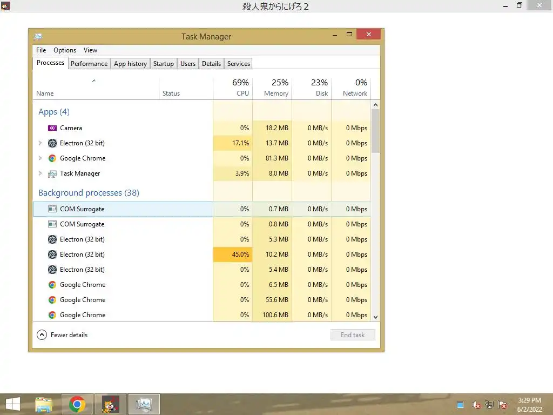Click the scrollbar up arrow
The width and height of the screenshot is (553, 415).
coord(376,105)
